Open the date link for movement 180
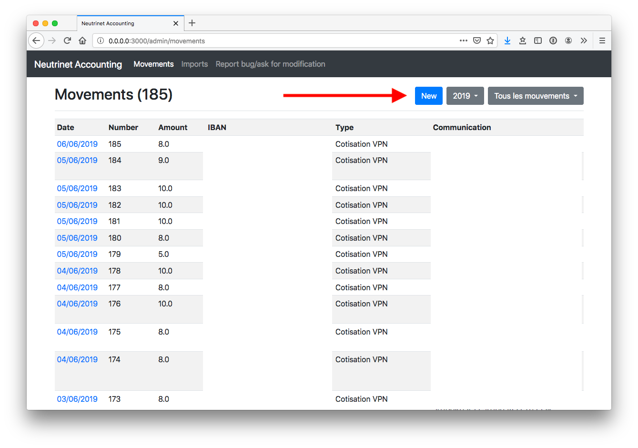The height and width of the screenshot is (448, 638). [77, 238]
